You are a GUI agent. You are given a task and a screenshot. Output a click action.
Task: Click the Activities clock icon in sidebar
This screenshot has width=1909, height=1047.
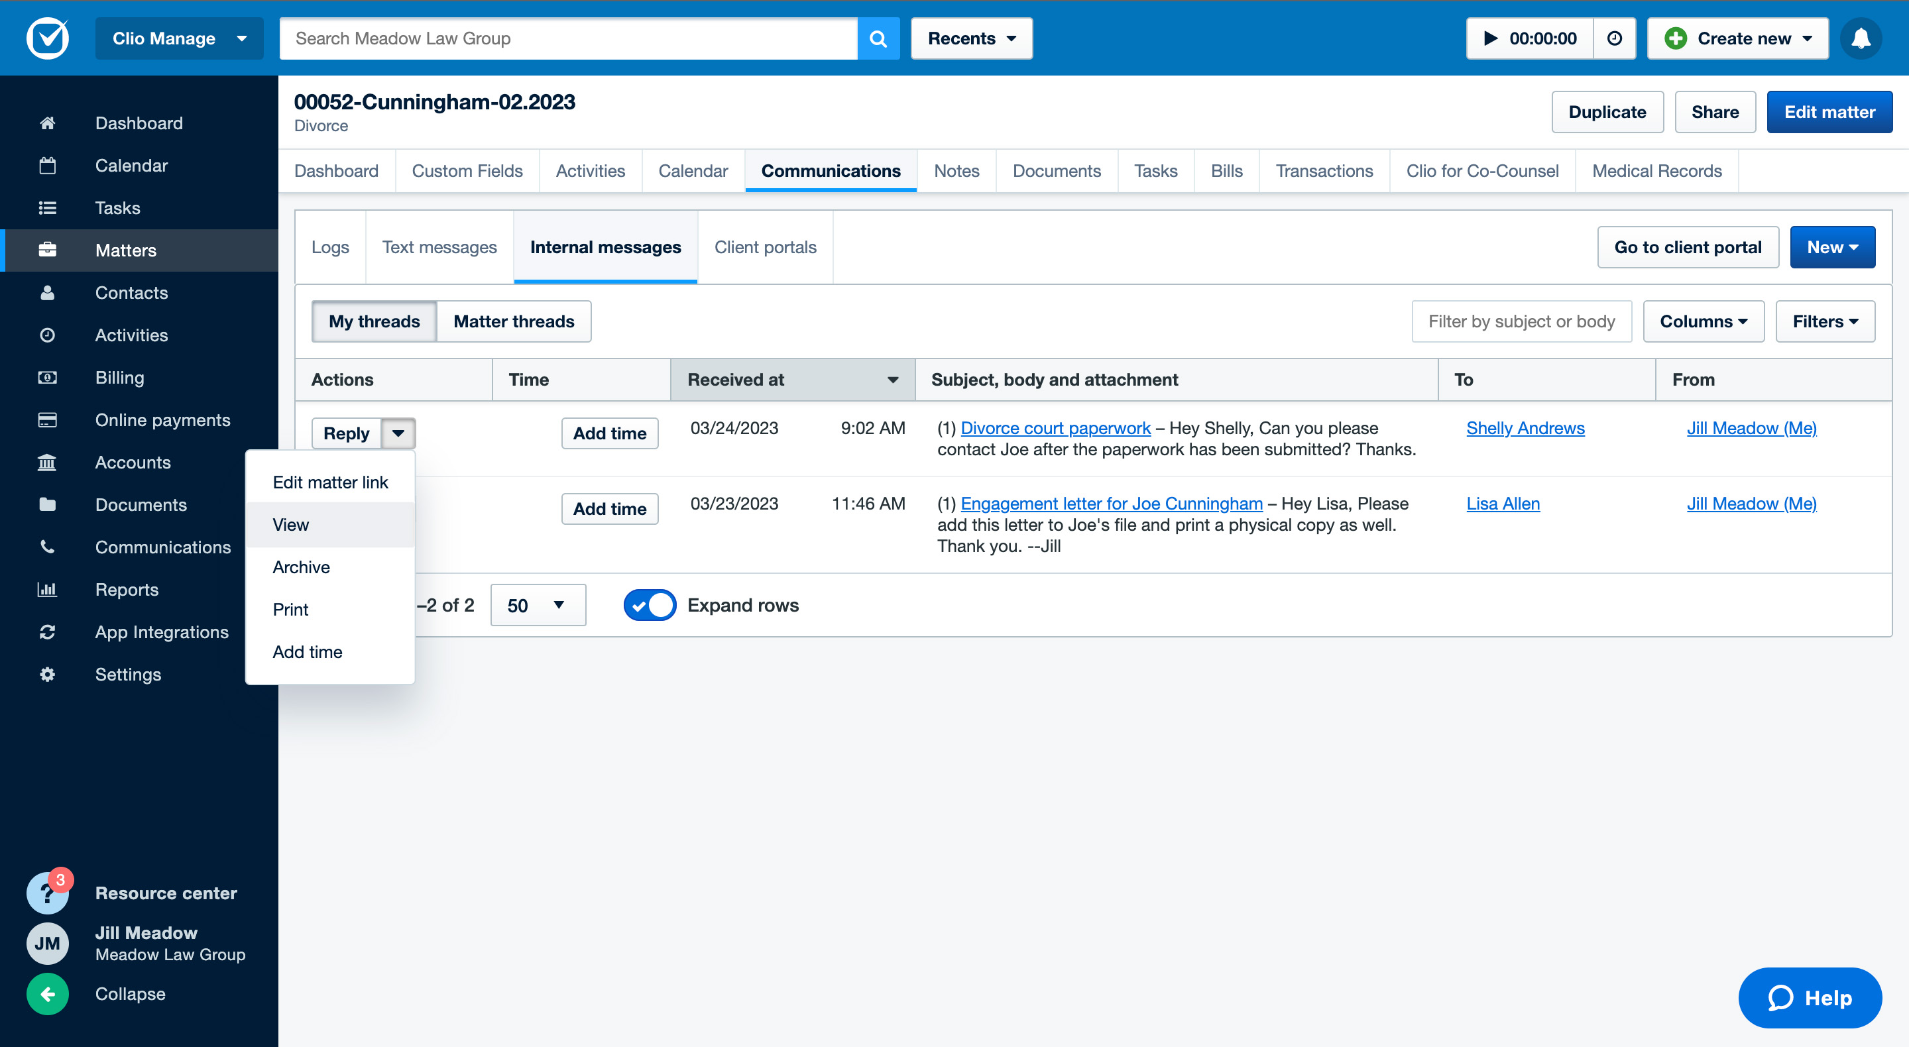[48, 335]
